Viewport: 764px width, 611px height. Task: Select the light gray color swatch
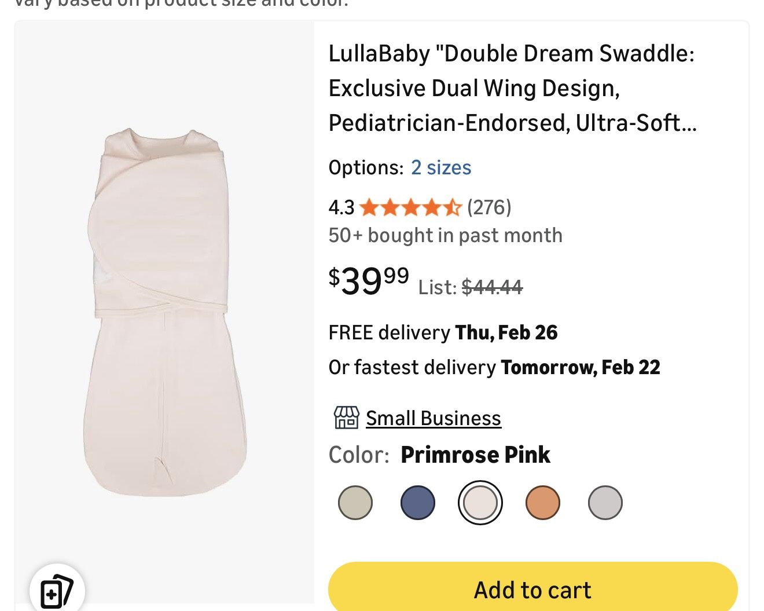[605, 502]
